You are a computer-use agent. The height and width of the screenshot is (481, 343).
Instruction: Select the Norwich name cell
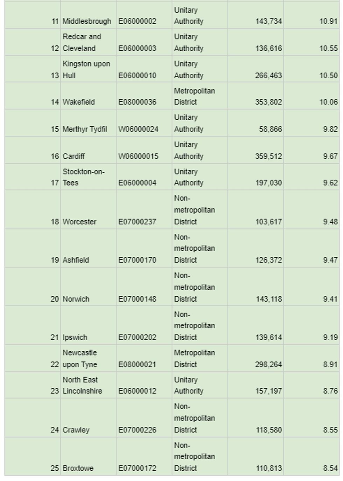[76, 299]
